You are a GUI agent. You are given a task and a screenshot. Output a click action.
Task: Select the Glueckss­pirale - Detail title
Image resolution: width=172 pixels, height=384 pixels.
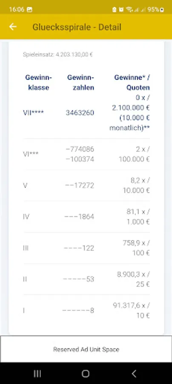pyautogui.click(x=77, y=27)
